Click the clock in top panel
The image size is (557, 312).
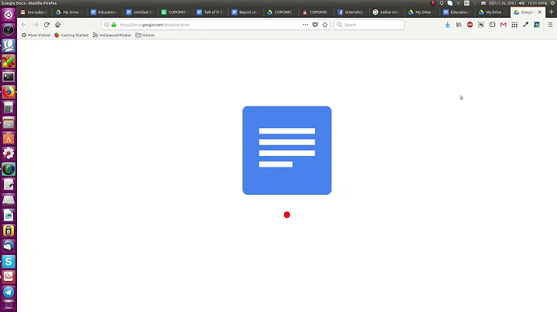[537, 3]
